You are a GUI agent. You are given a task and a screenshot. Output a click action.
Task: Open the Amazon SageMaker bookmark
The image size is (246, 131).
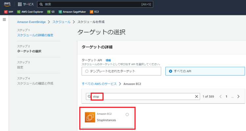coord(72,12)
